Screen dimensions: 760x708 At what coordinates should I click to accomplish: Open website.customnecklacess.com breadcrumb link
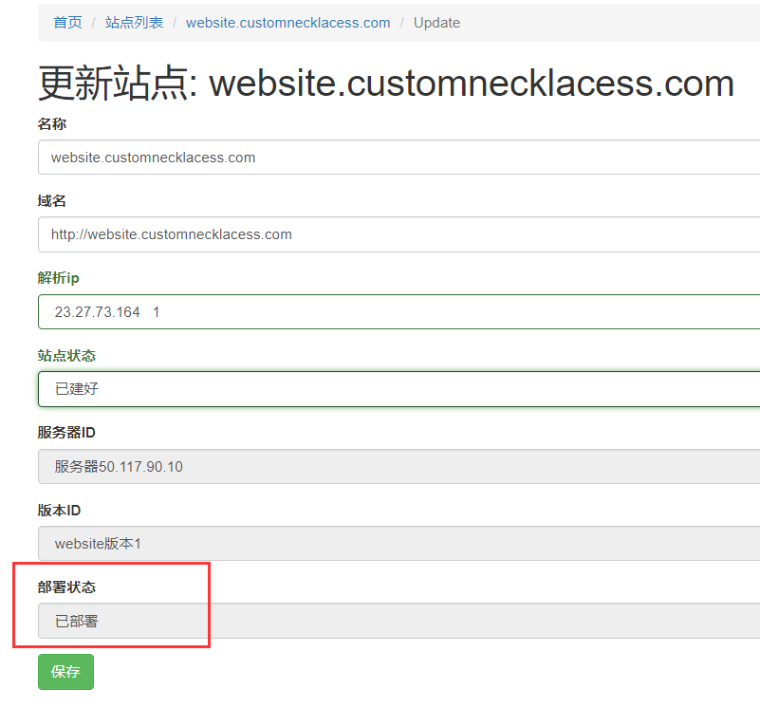tap(287, 23)
